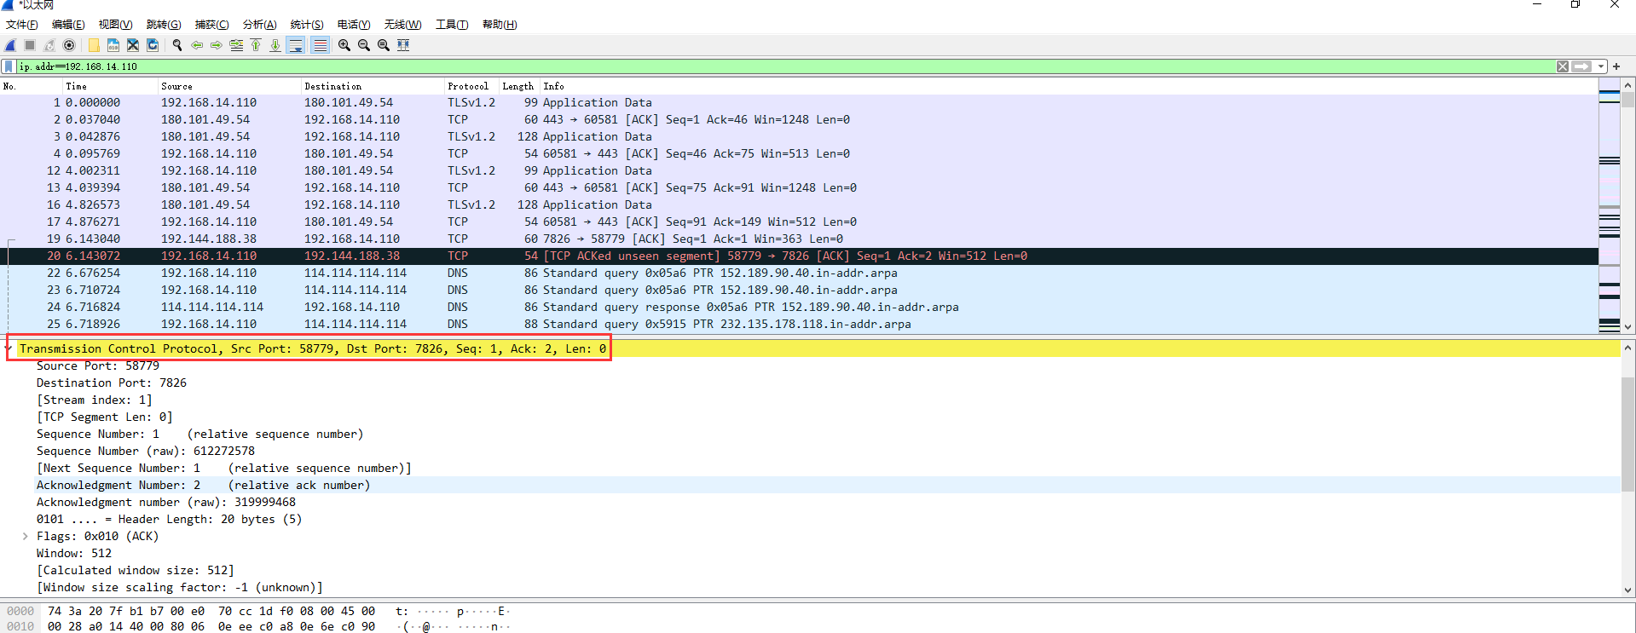Sort by Destination column header
The width and height of the screenshot is (1636, 633).
tap(373, 86)
